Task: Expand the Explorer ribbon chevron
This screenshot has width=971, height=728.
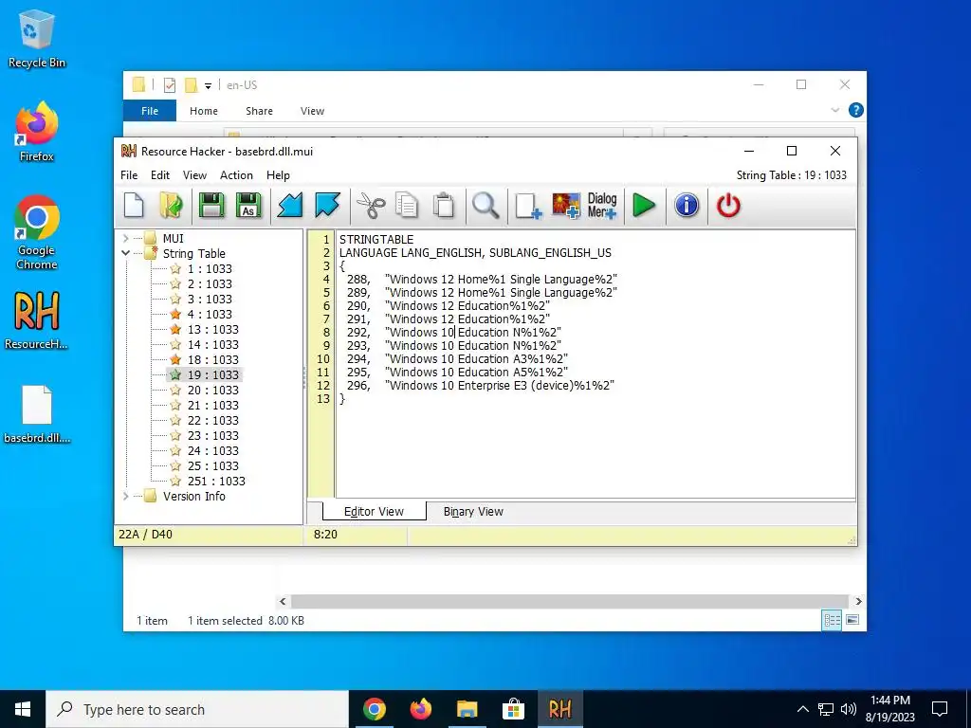Action: 834,110
